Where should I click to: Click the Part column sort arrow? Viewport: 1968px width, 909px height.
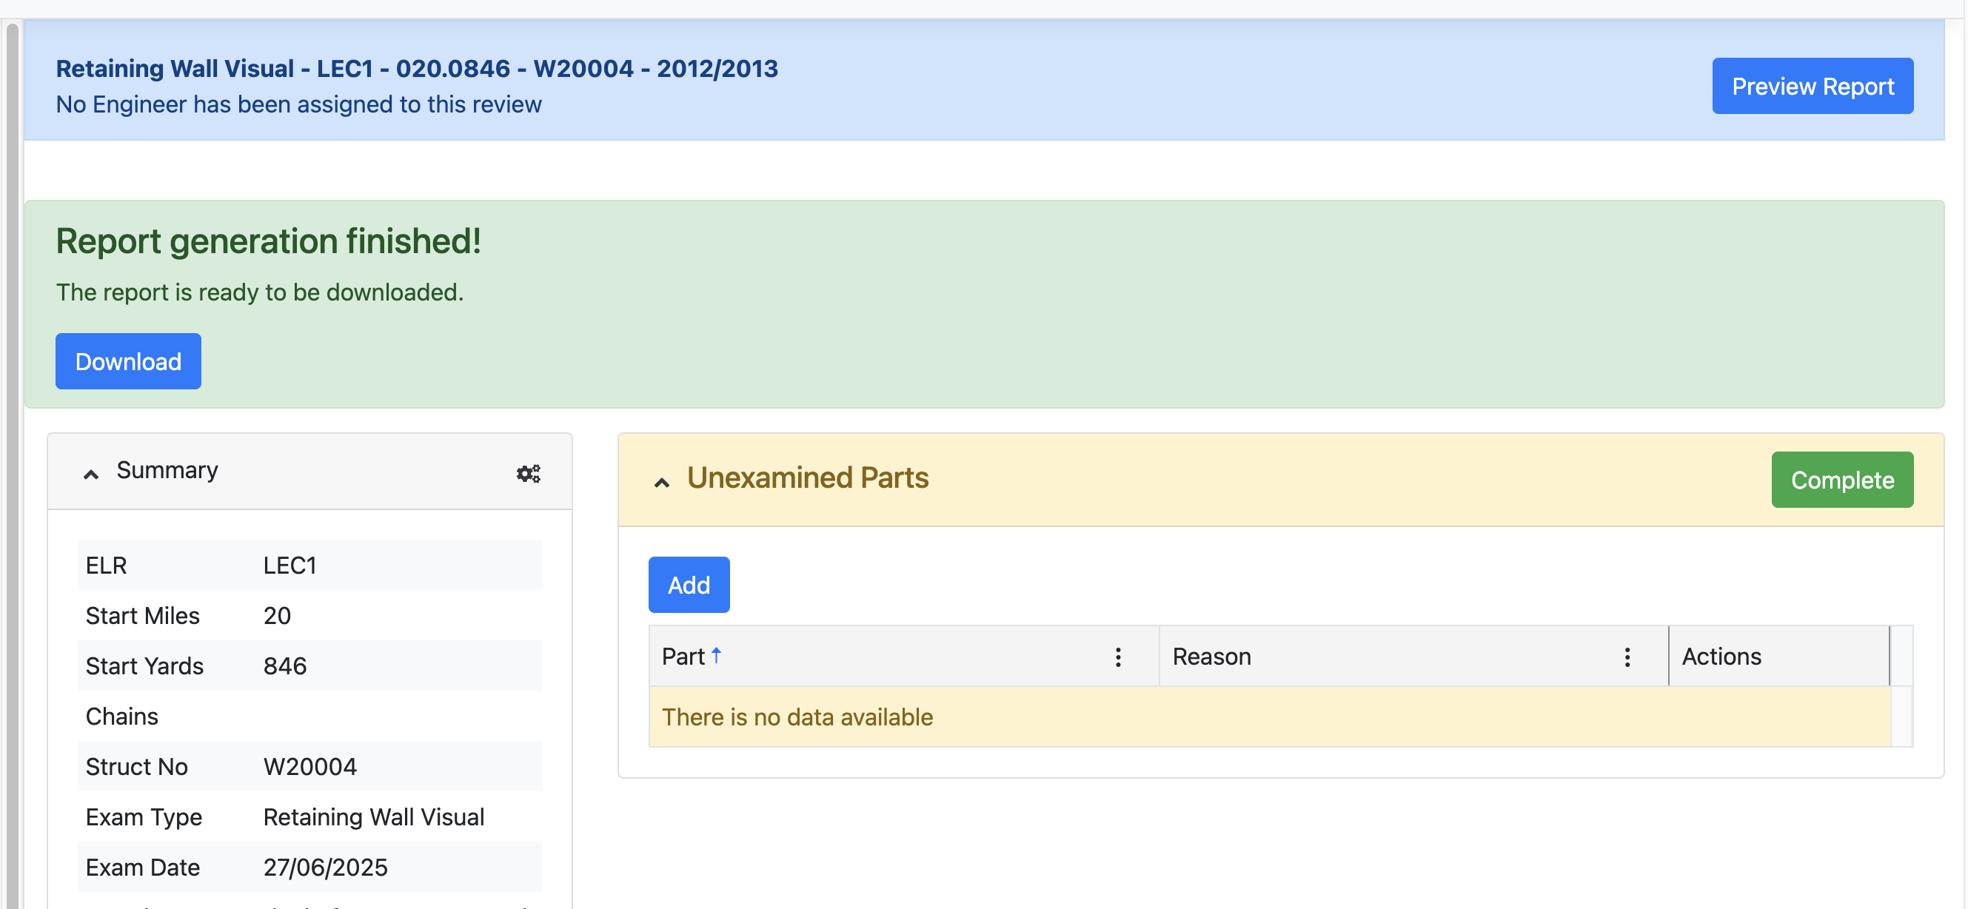716,655
